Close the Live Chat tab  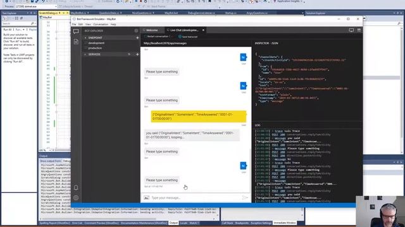(x=203, y=30)
